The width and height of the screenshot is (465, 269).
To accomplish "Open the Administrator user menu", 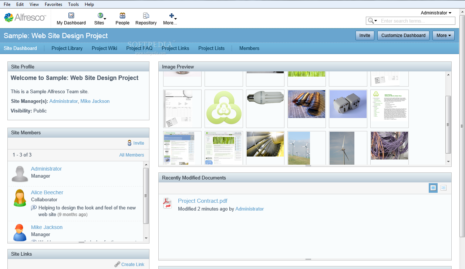I will pos(436,13).
